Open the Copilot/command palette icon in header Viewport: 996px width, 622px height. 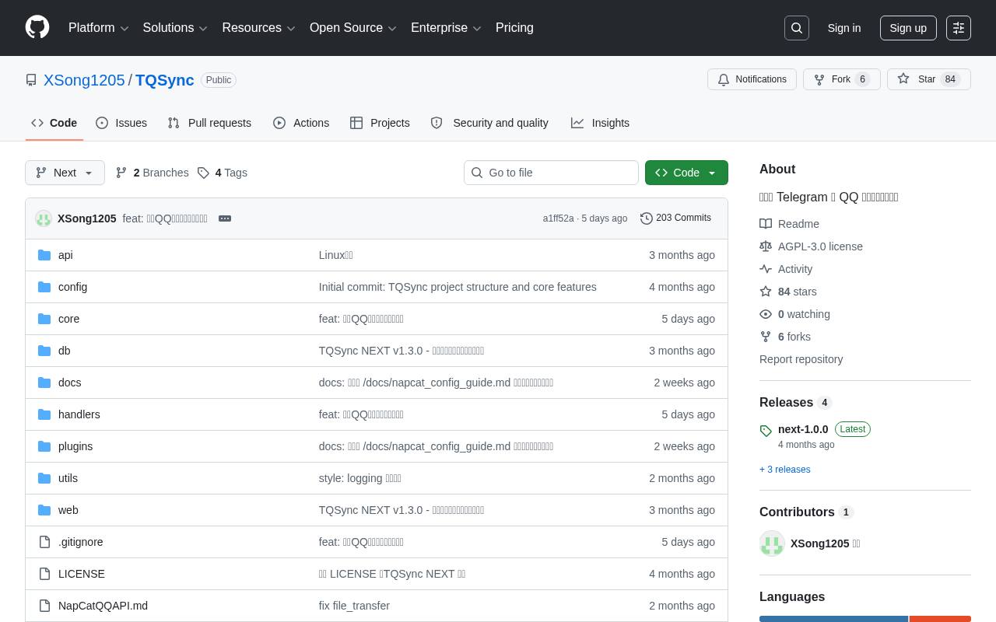(959, 28)
